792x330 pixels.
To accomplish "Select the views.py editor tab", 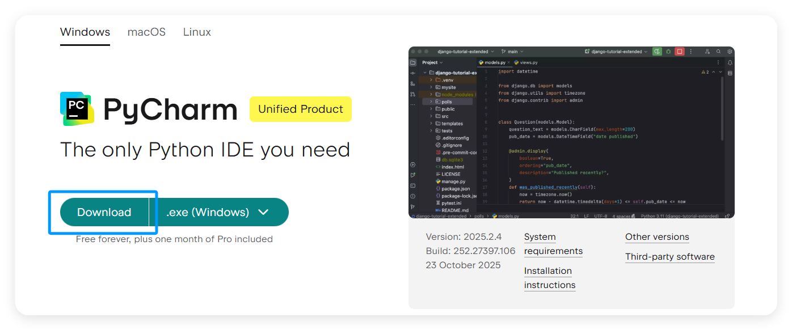I will point(528,62).
